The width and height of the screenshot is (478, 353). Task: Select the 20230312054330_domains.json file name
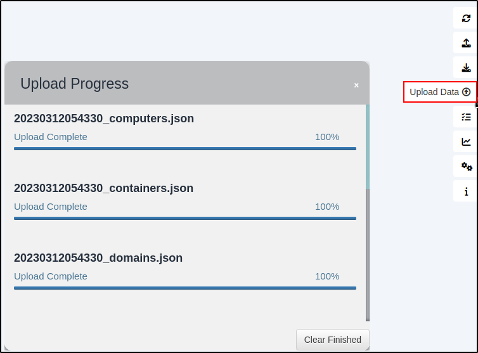pyautogui.click(x=98, y=258)
